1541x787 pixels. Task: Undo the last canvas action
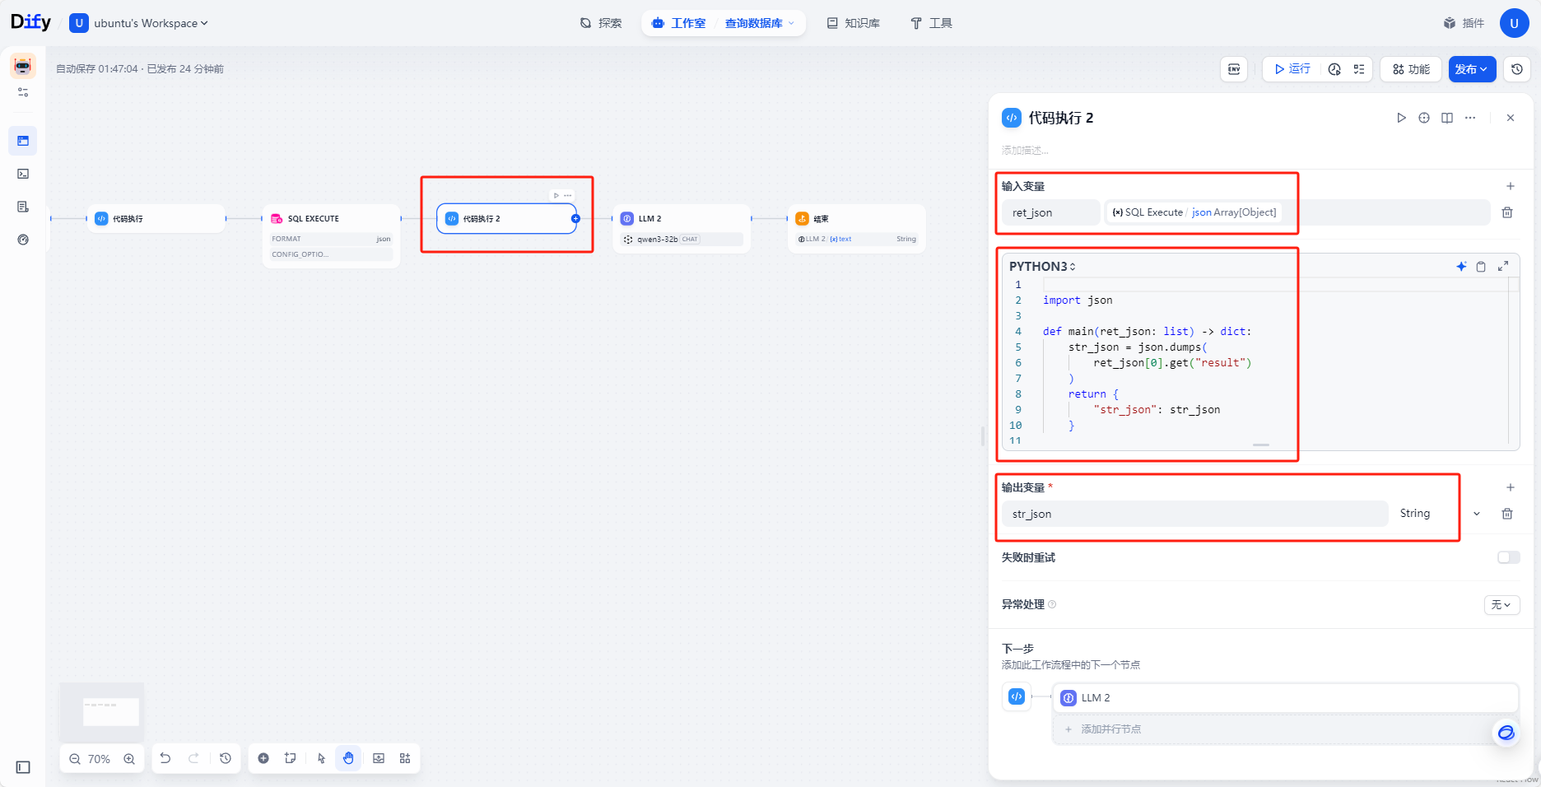pyautogui.click(x=165, y=758)
